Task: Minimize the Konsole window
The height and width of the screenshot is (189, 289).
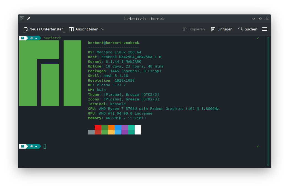Action: pyautogui.click(x=253, y=19)
